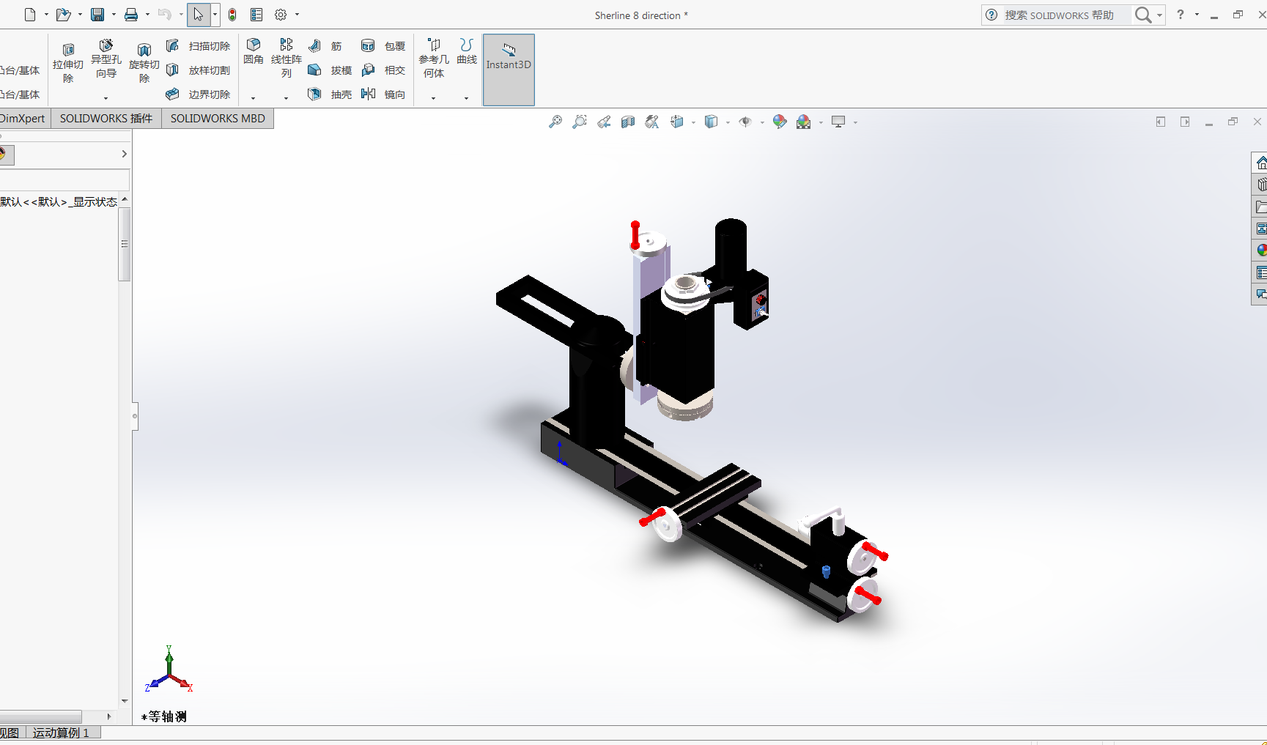Screen dimensions: 1267x745
Task: Click the Zoom to Fit magnifier icon
Action: point(555,122)
